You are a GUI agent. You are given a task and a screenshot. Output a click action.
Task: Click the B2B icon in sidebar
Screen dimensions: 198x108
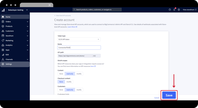click(x=3, y=55)
